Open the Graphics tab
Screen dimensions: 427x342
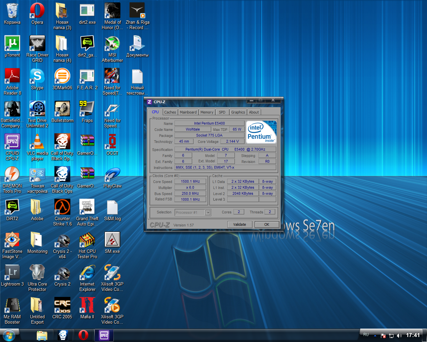238,112
